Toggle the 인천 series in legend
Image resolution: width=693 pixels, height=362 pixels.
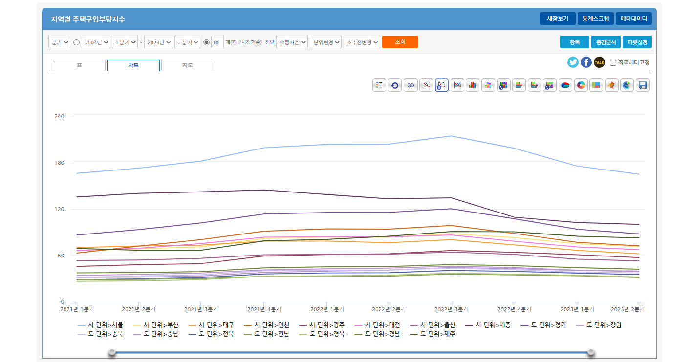(x=266, y=325)
